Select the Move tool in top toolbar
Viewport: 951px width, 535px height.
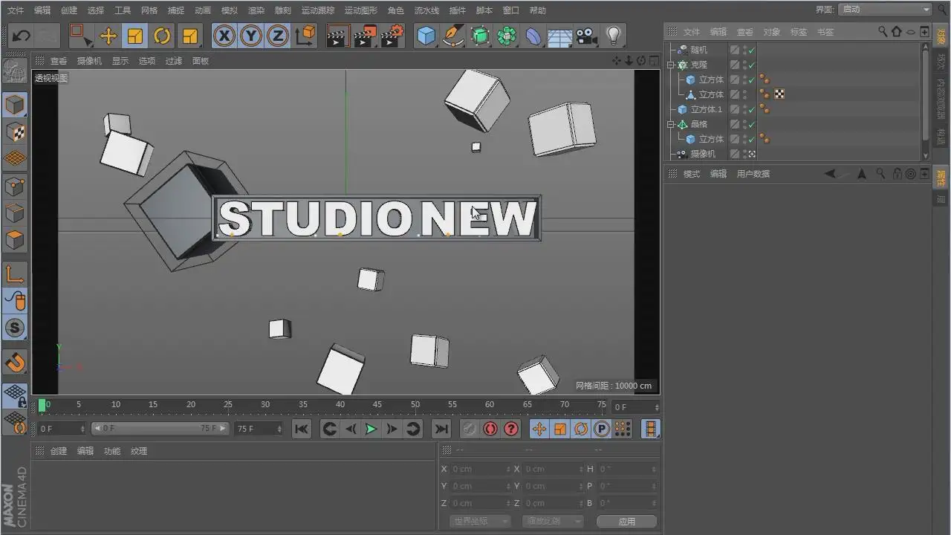pyautogui.click(x=108, y=36)
